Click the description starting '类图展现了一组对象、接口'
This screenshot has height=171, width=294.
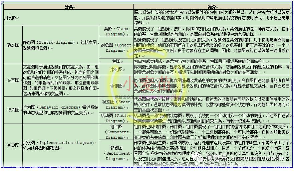click(212, 31)
